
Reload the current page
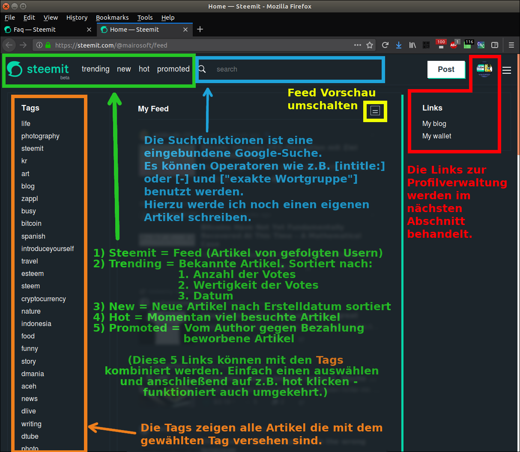[x=385, y=45]
